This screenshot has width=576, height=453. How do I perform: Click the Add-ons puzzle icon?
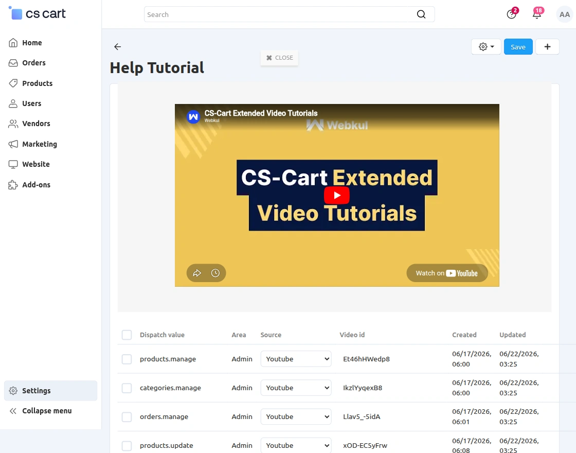(x=13, y=185)
